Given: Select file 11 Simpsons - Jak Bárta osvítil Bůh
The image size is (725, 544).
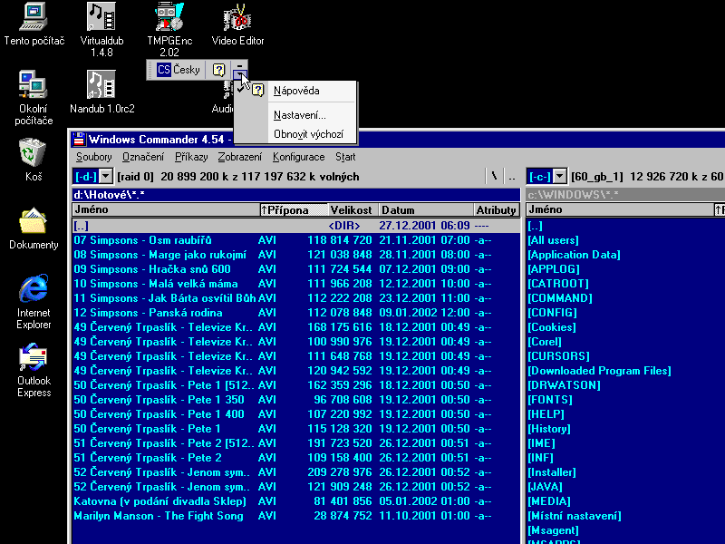Looking at the screenshot, I should coord(296,298).
